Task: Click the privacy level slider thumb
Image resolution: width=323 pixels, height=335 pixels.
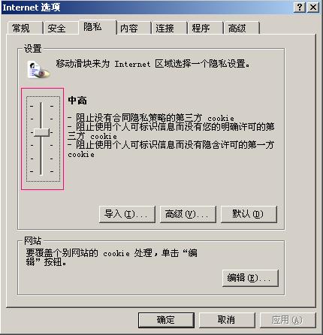Action: 41,132
